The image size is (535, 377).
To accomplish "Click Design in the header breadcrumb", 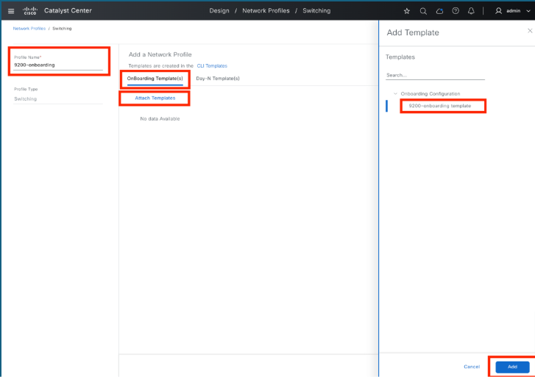I will 219,11.
